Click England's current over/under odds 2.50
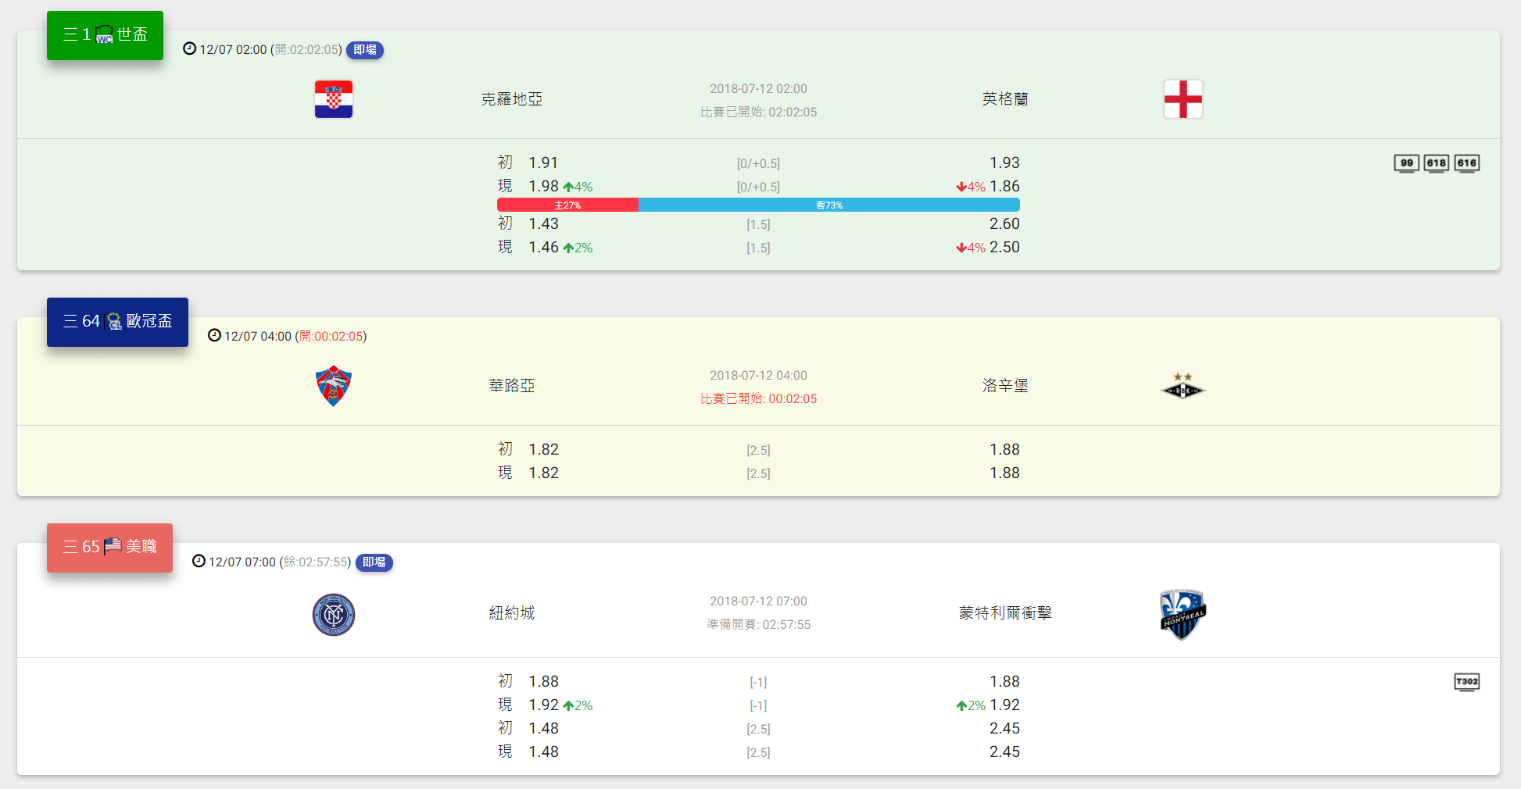This screenshot has width=1521, height=789. 1004,248
